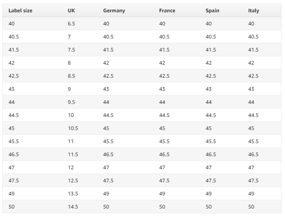Click the UK column header
Screen dimensions: 285x218
click(71, 10)
